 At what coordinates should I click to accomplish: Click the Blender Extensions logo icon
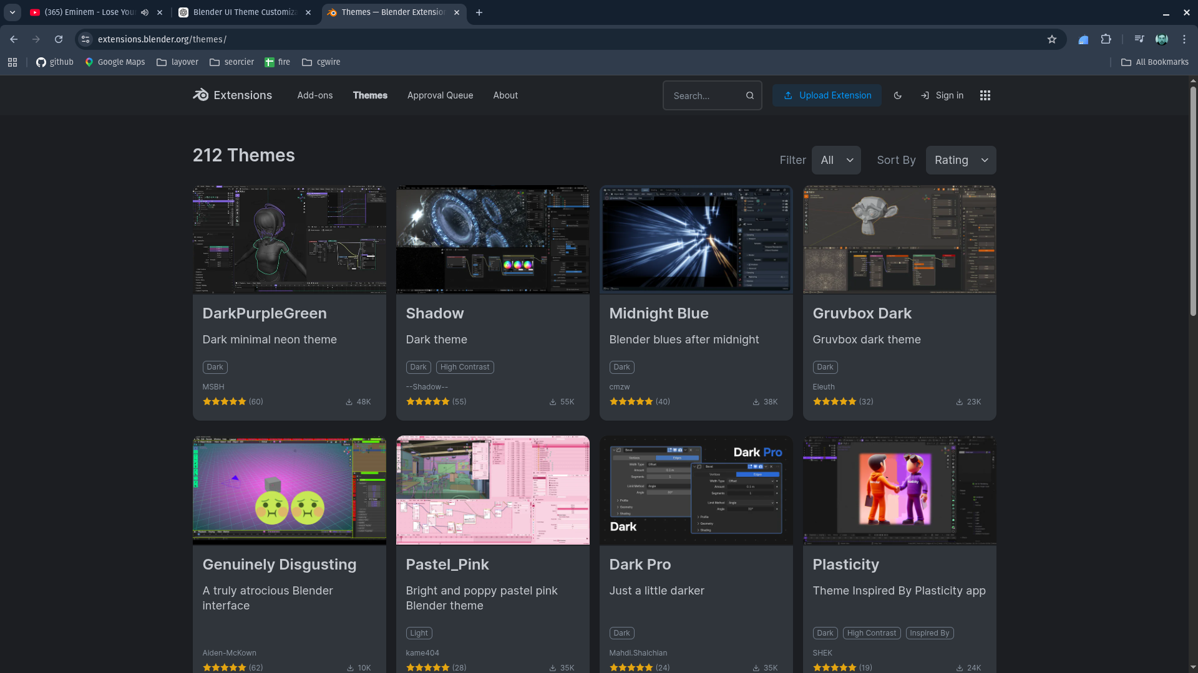click(201, 95)
